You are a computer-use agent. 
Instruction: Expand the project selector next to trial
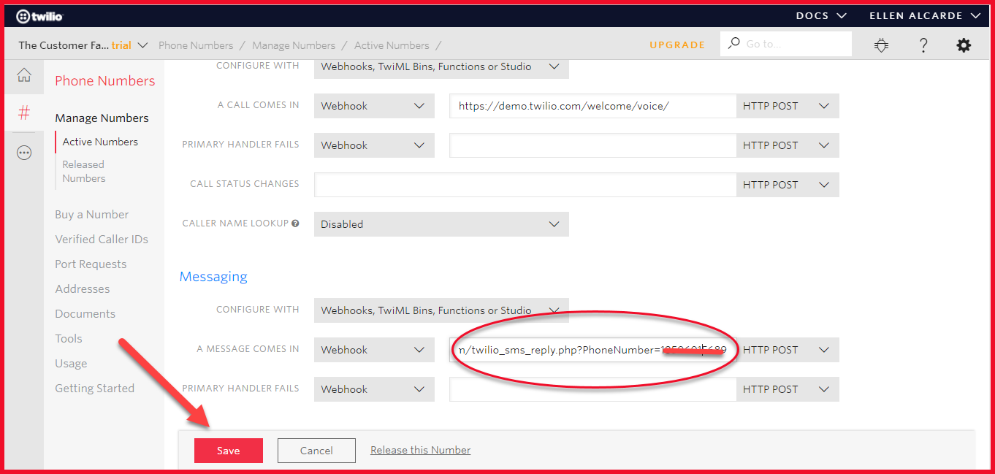142,45
